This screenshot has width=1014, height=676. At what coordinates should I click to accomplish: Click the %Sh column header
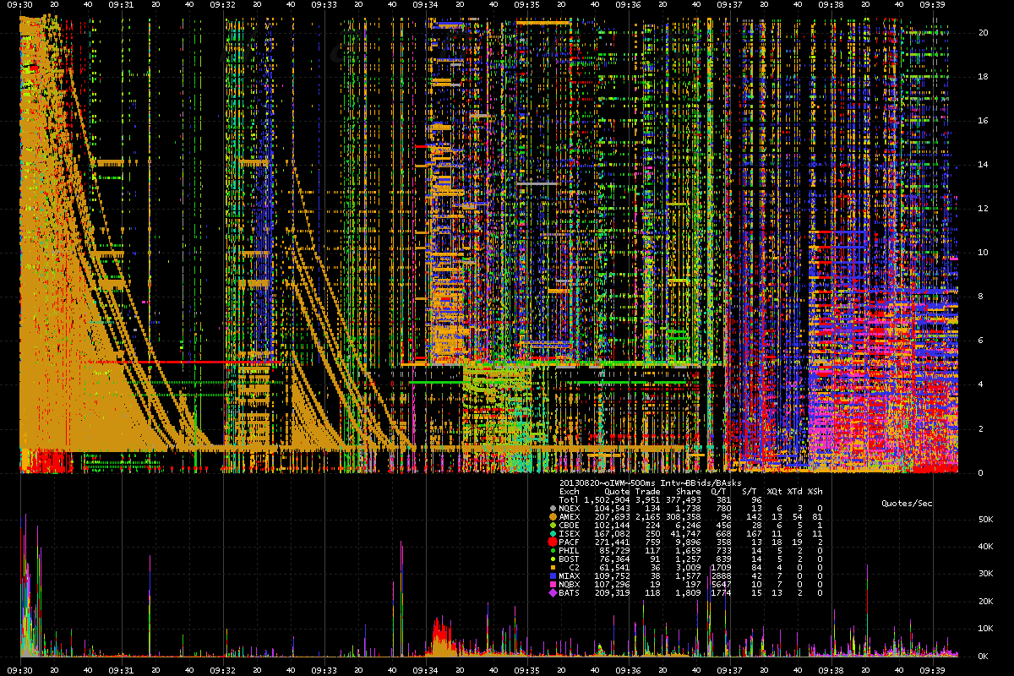[815, 491]
